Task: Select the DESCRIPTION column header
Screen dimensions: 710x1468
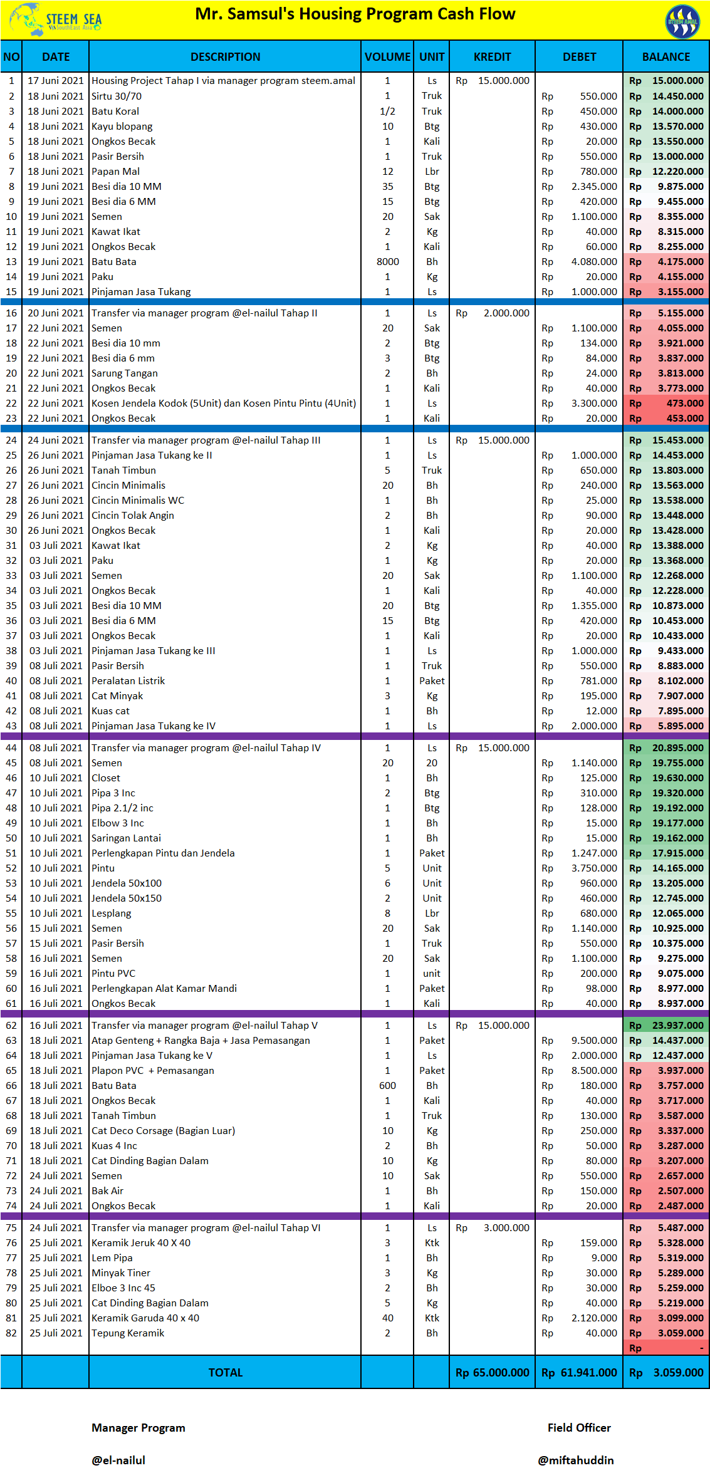Action: [x=225, y=57]
